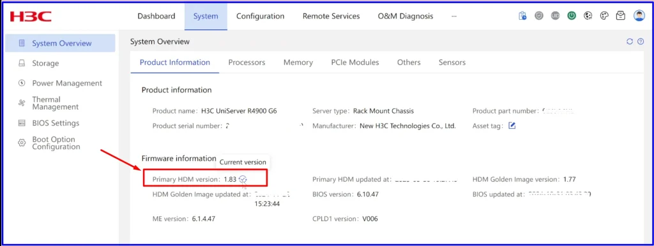This screenshot has height=246, width=654.
Task: Open the help question mark icon
Action: point(641,41)
